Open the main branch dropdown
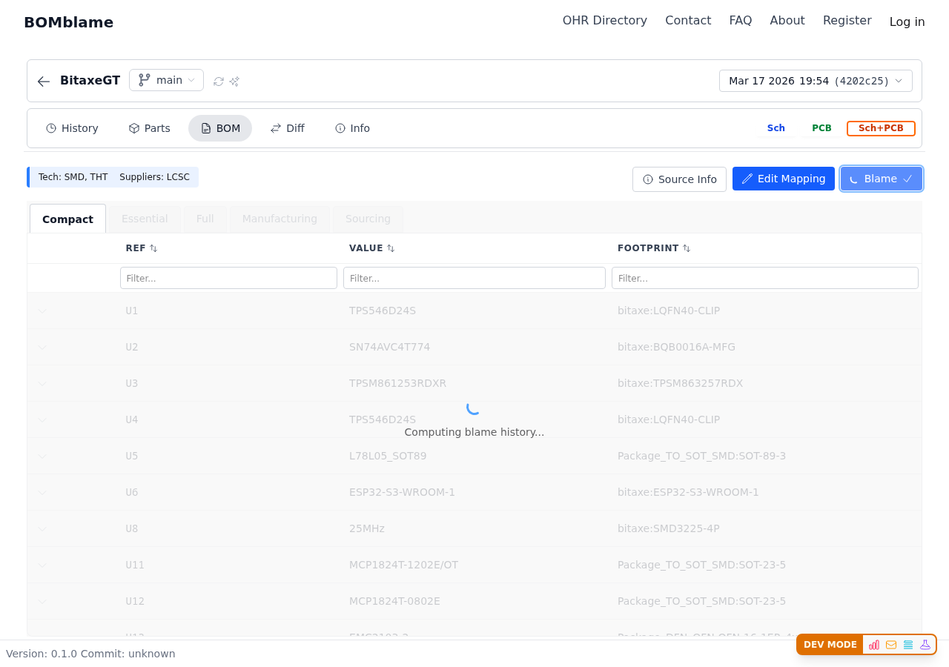The width and height of the screenshot is (949, 667). (167, 80)
